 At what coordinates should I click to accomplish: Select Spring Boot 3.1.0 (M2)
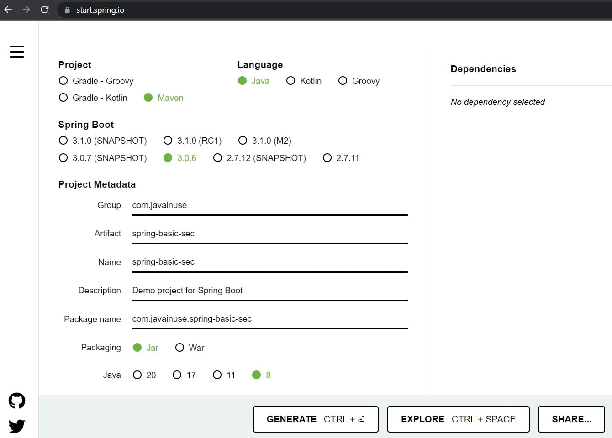(265, 141)
